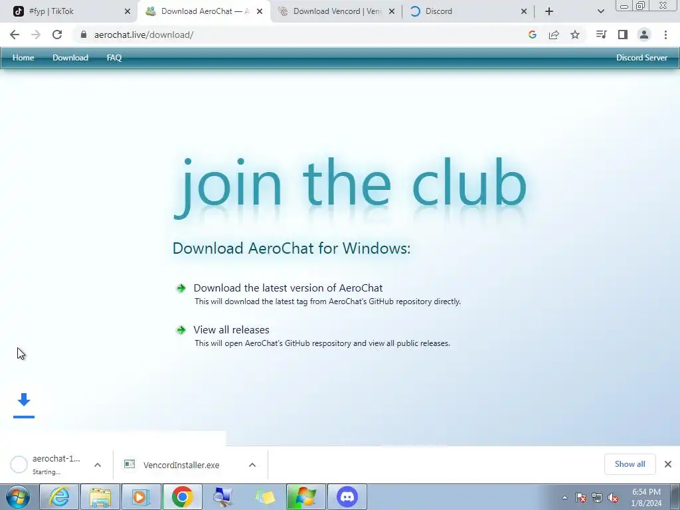Close the Download AeroChat tab
This screenshot has width=680, height=510.
[x=260, y=11]
